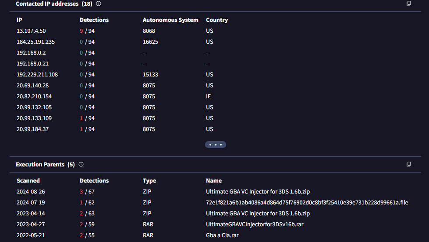
Task: Select the 9 / 94 detections value
Action: (87, 31)
